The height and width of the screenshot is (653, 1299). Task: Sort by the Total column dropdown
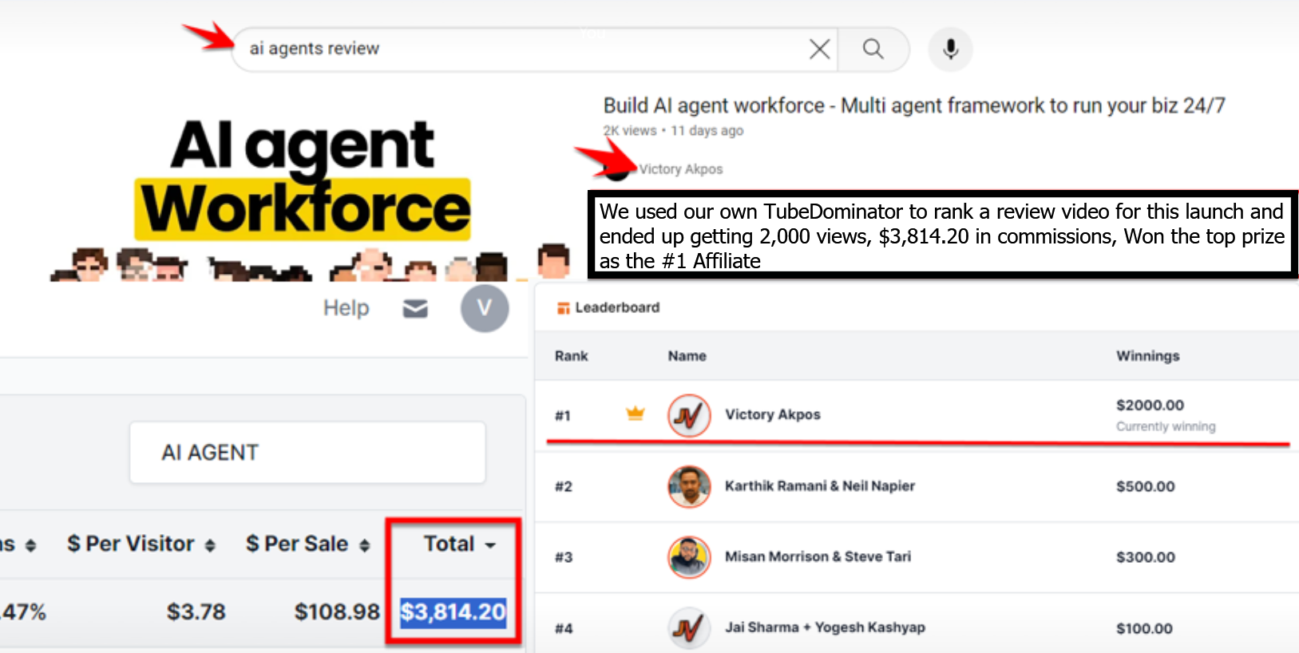tap(459, 544)
